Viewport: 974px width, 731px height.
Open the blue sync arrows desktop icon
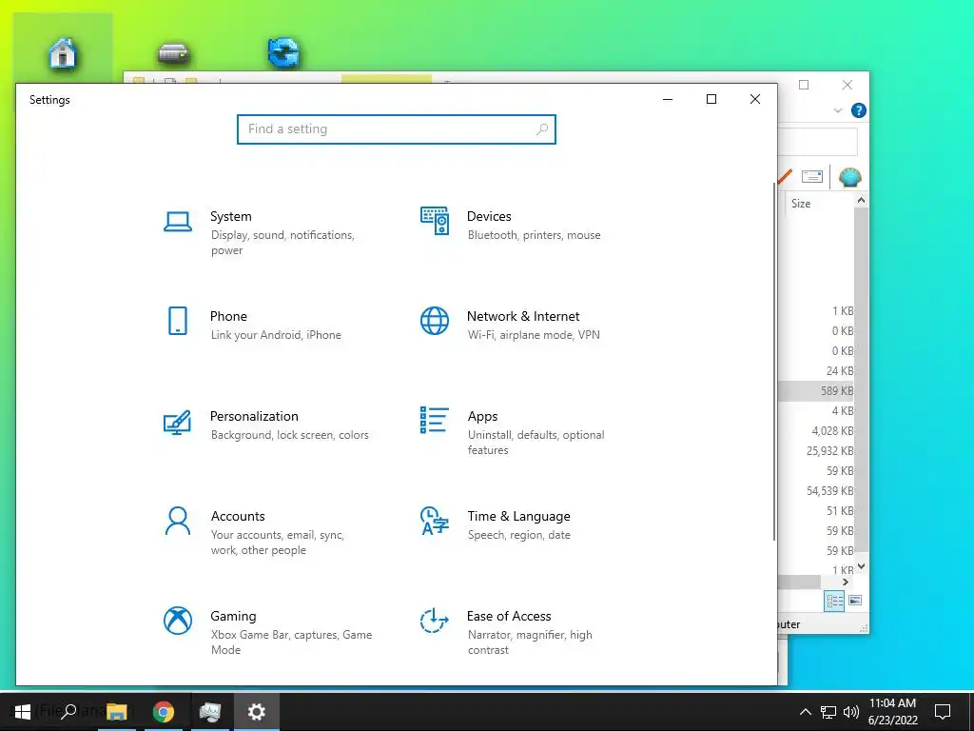pos(283,53)
